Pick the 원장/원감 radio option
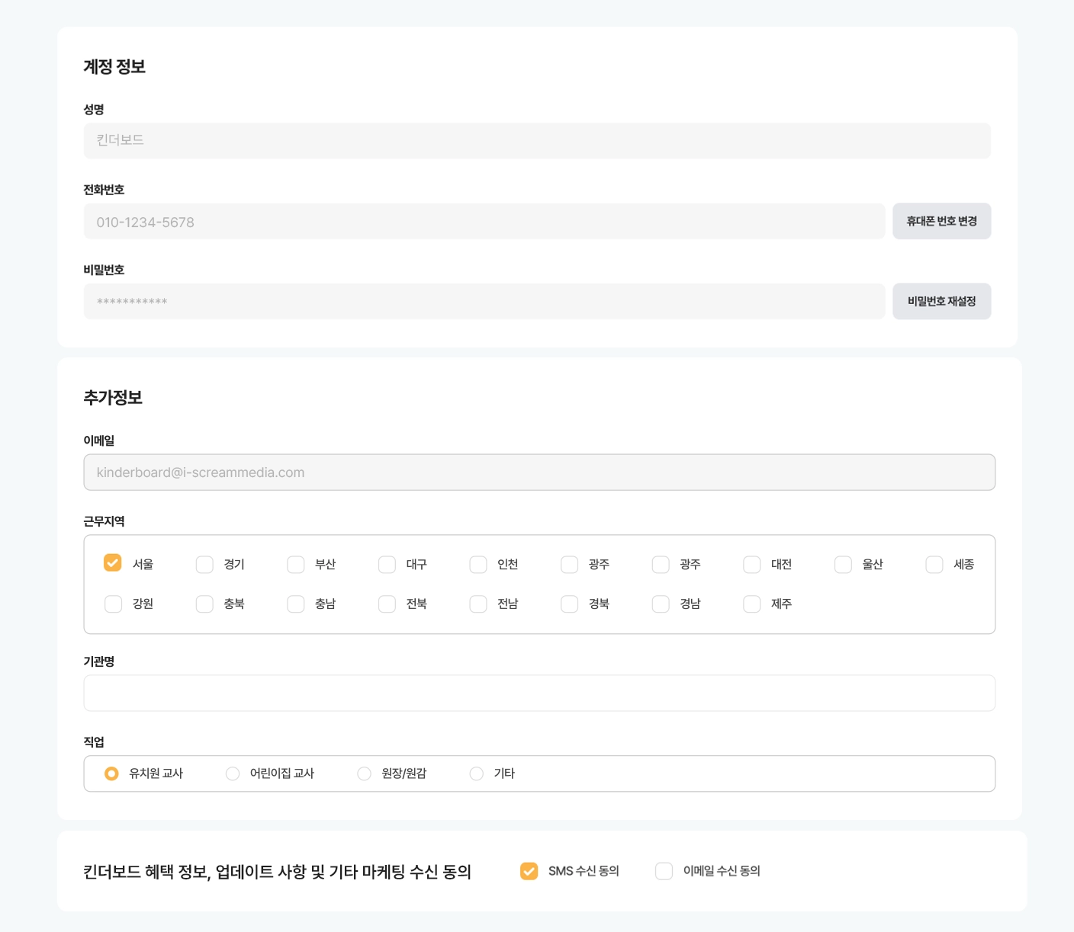The height and width of the screenshot is (932, 1074). (x=365, y=773)
